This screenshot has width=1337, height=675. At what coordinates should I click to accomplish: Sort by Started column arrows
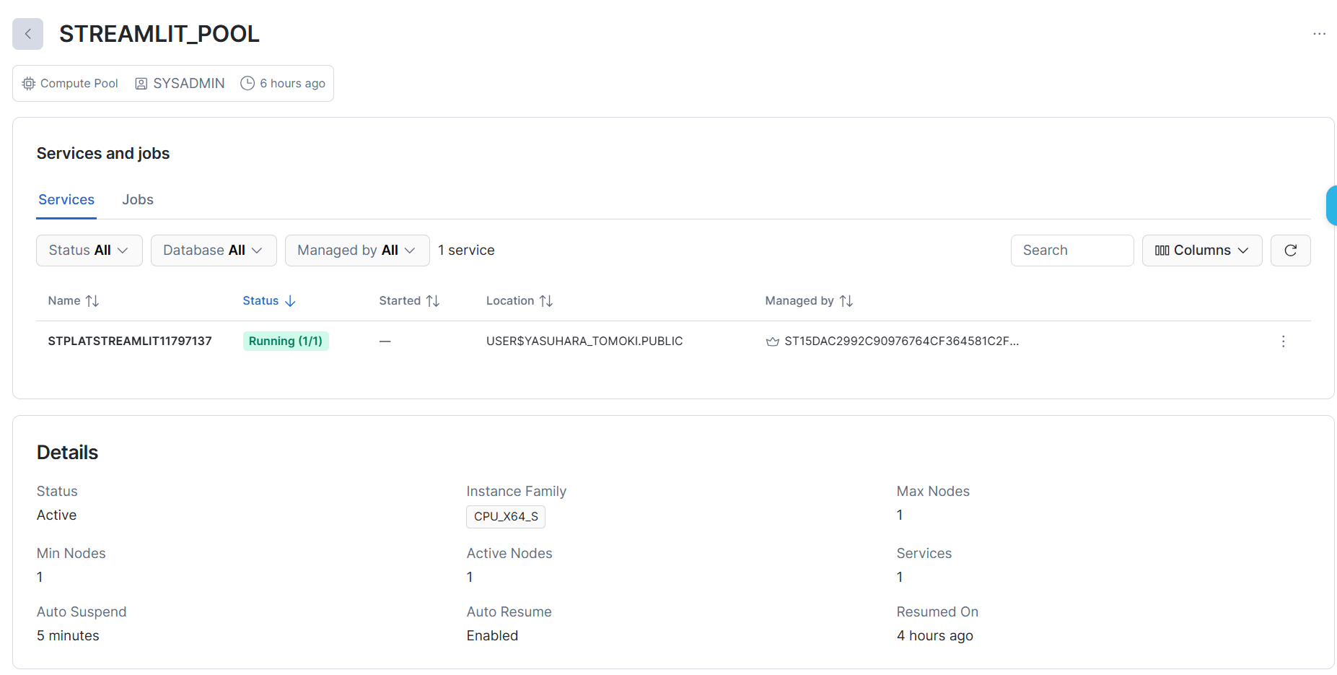(433, 301)
